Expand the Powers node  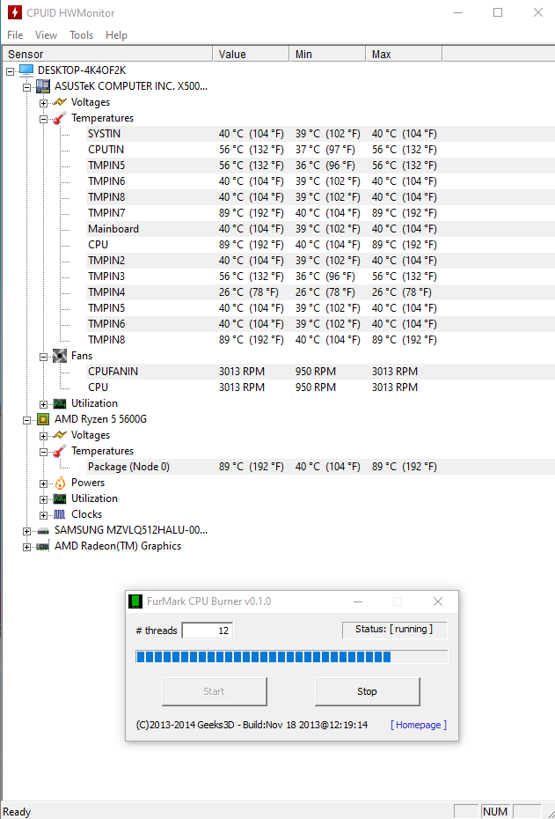[44, 483]
